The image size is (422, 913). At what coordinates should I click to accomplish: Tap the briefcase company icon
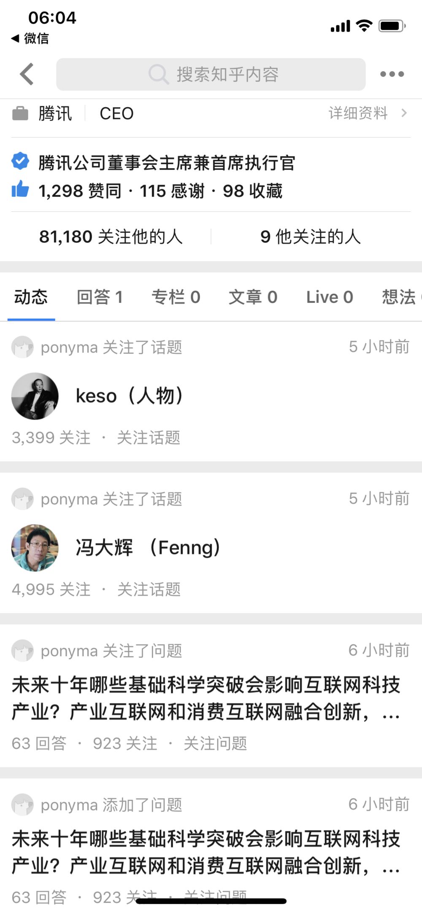point(20,113)
